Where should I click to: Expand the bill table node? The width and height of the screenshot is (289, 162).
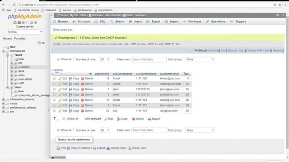pyautogui.click(x=12, y=63)
